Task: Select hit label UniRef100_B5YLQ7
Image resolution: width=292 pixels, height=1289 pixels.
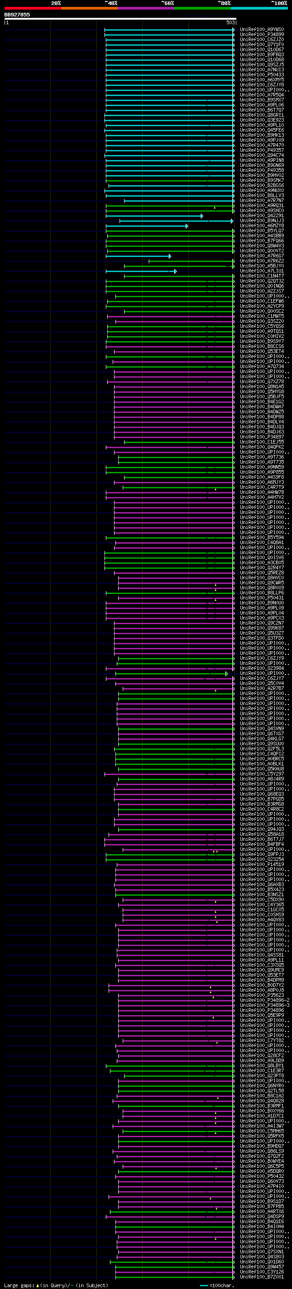Action: pos(262,230)
